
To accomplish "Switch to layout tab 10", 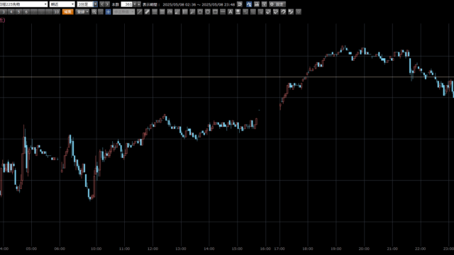I will 57,12.
